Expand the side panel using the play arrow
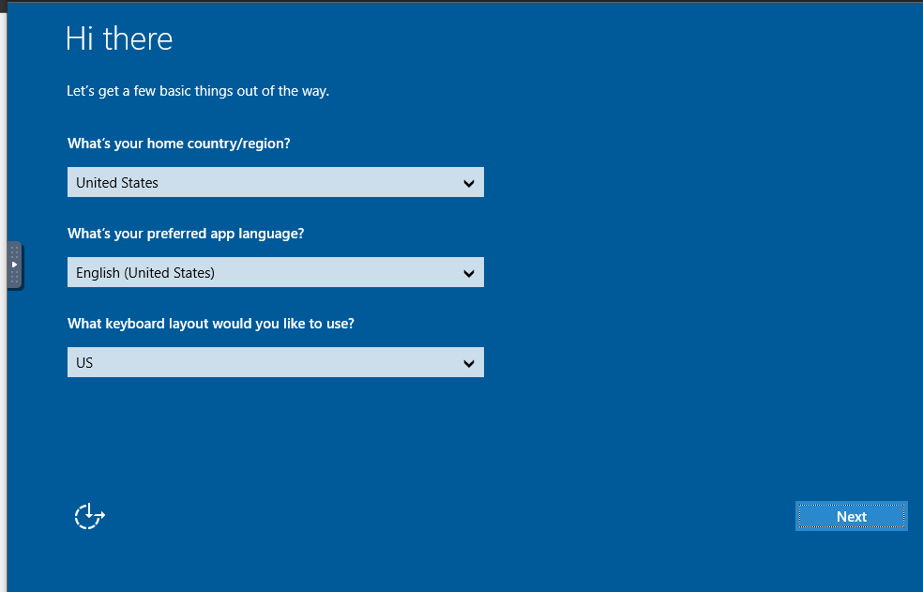 [x=15, y=265]
